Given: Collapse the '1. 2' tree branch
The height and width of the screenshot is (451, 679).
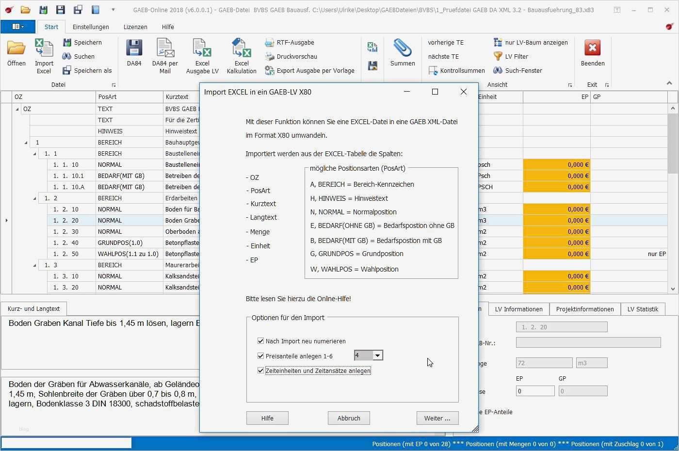Looking at the screenshot, I should [x=34, y=198].
